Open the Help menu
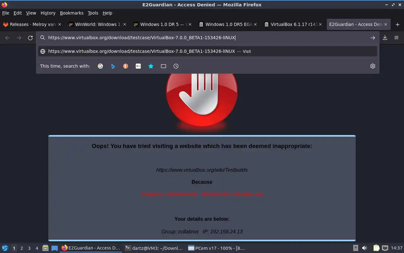The image size is (404, 253). click(x=107, y=13)
